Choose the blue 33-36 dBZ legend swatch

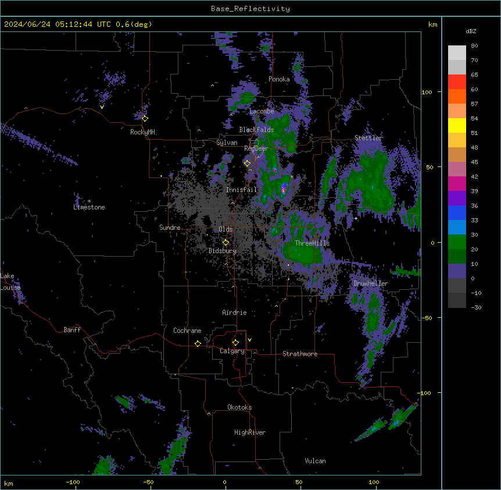click(457, 212)
